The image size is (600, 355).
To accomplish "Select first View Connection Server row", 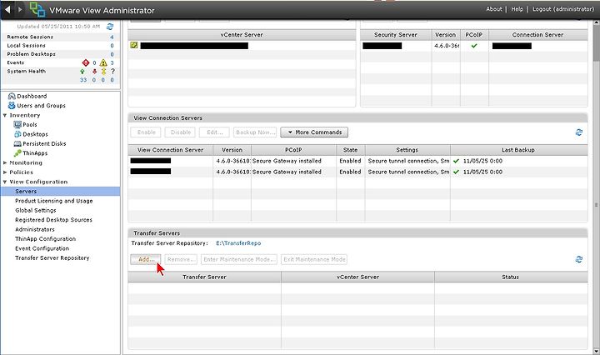I will click(x=357, y=161).
